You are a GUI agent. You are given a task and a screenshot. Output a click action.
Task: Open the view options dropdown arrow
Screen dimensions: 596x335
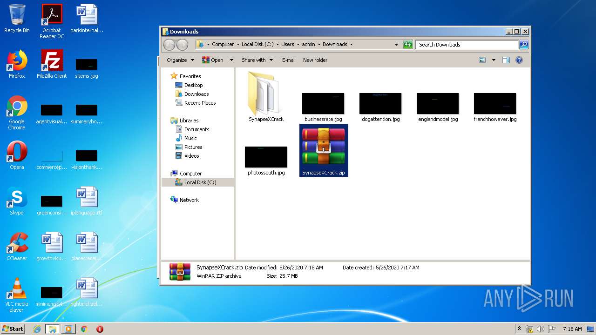(x=494, y=60)
